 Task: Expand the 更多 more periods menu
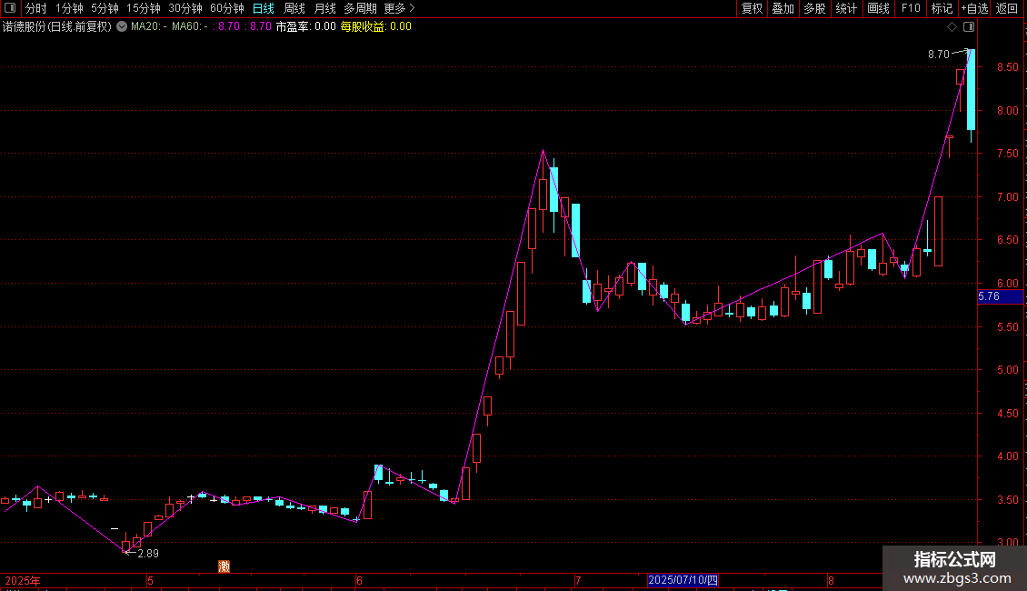(399, 8)
